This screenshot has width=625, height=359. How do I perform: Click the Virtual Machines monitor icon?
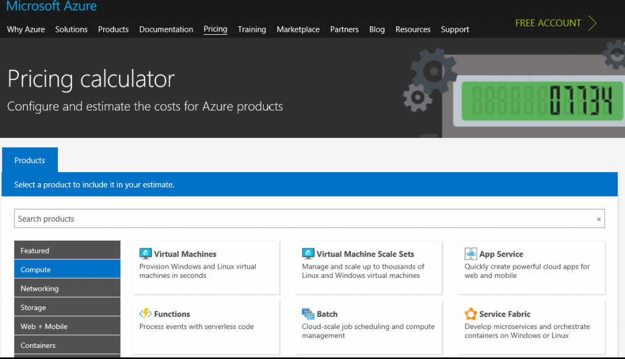tap(145, 254)
